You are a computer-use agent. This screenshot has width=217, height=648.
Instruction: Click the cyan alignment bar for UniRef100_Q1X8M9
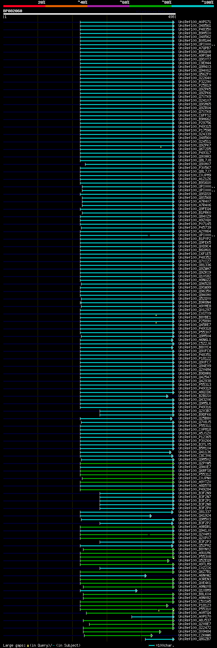108,591
